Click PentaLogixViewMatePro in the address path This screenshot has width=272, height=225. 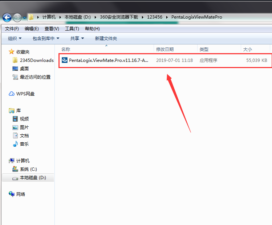click(196, 17)
